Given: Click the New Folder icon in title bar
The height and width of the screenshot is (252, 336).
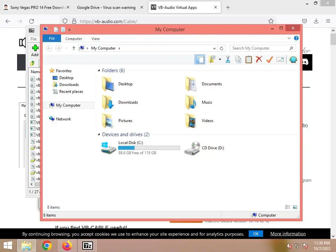Looking at the screenshot, I should tap(63, 29).
